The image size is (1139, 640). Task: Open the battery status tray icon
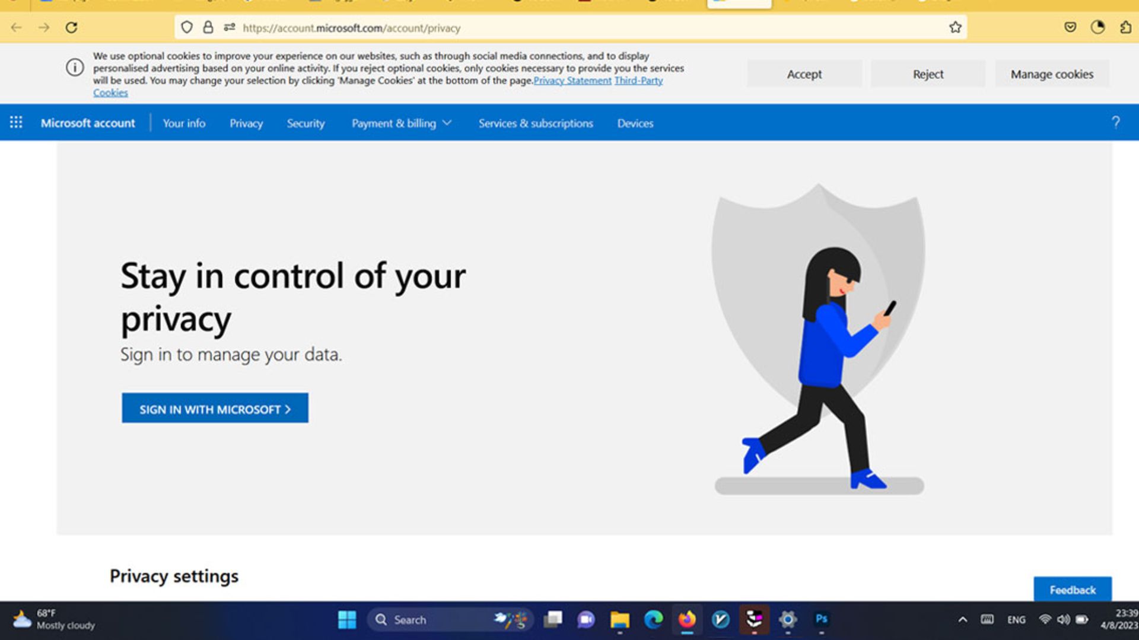1081,620
